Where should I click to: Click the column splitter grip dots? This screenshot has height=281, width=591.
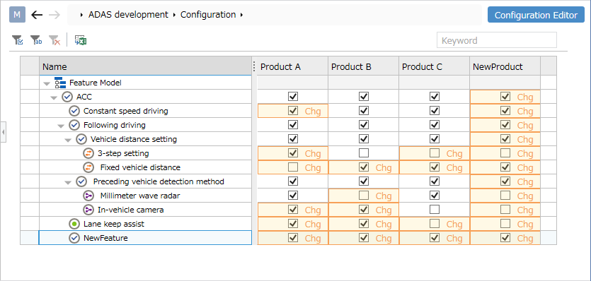pos(254,66)
